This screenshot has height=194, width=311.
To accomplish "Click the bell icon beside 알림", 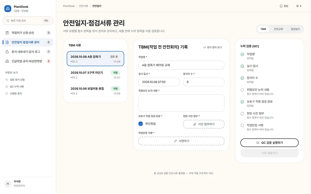I will tap(281, 6).
